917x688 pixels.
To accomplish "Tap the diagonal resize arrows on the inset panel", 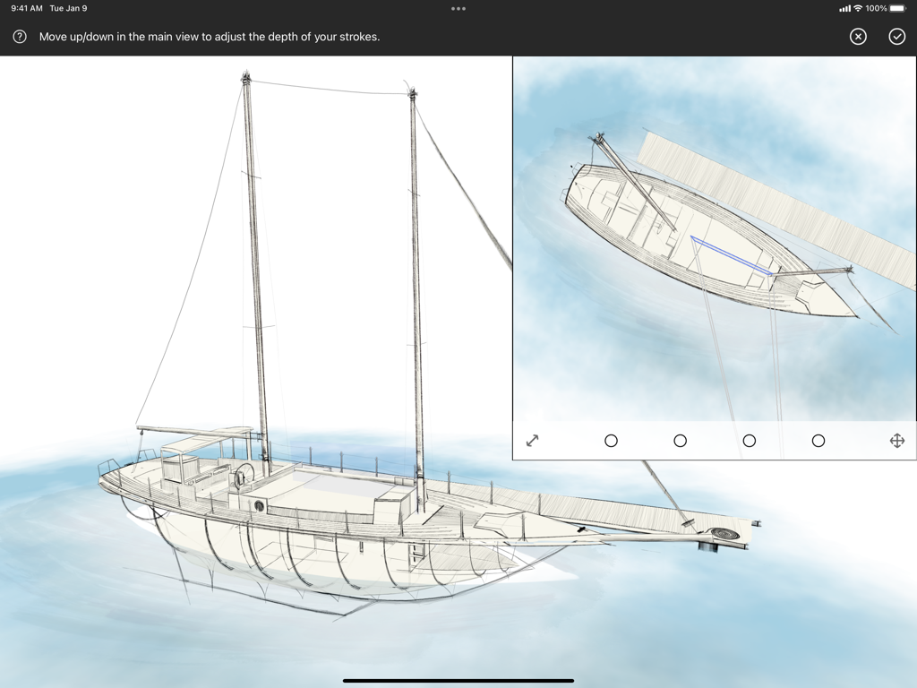I will point(533,440).
